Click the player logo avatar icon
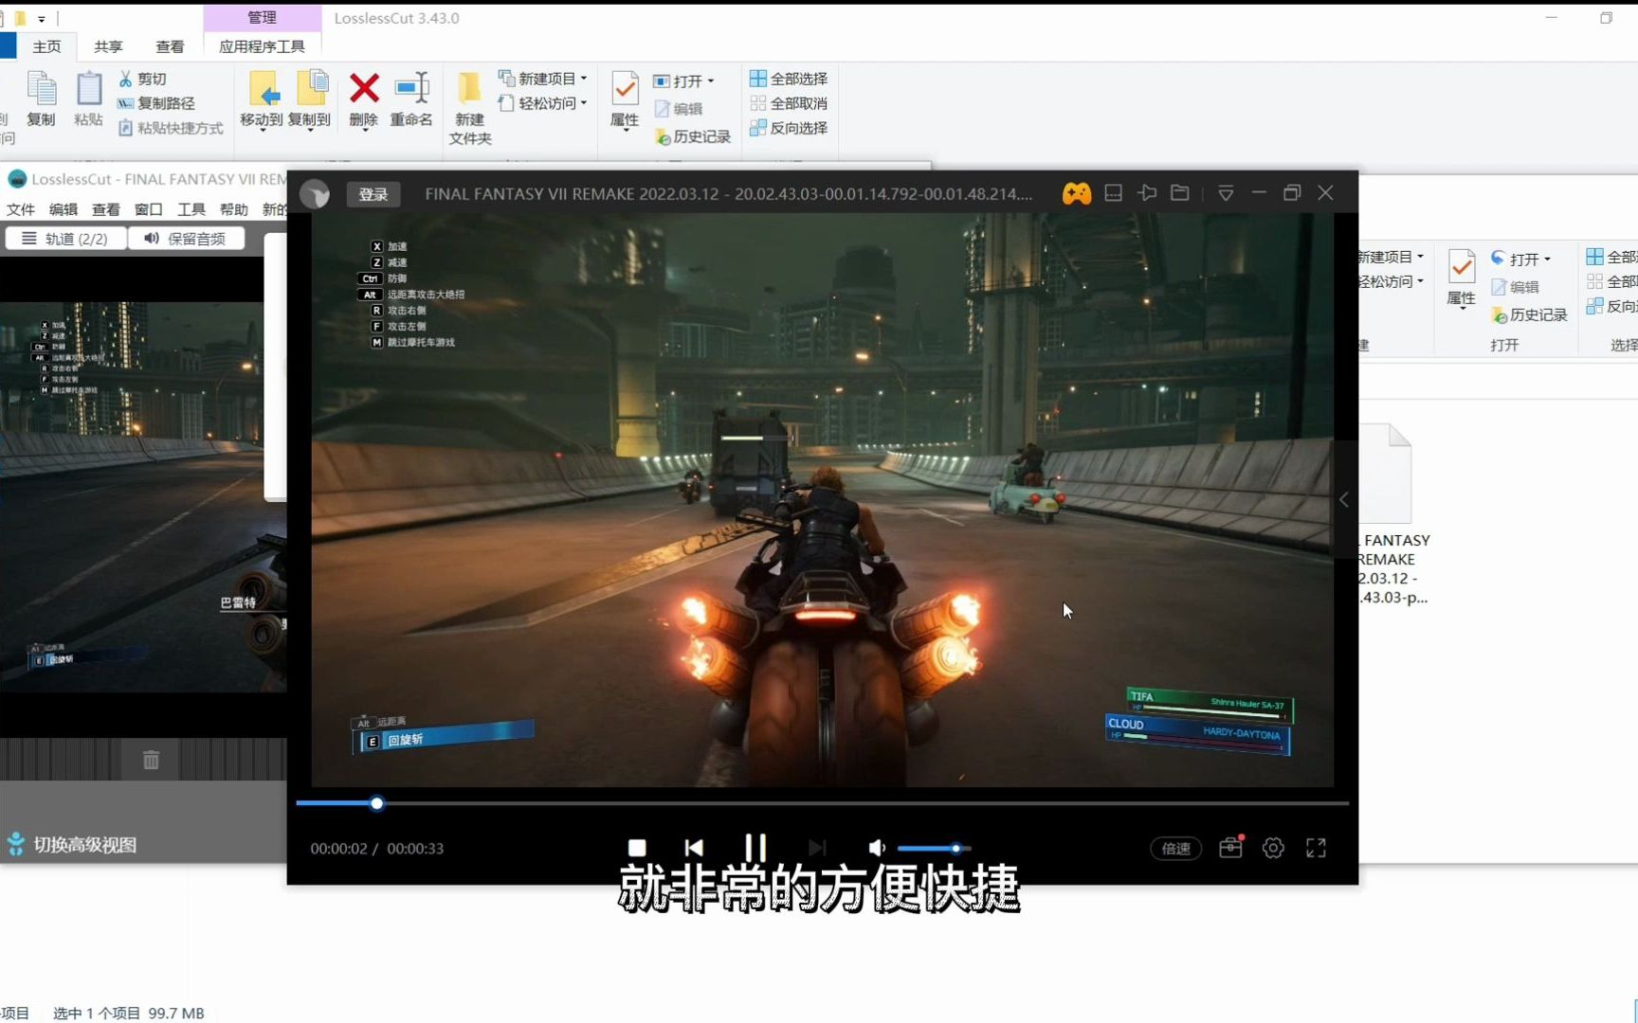The width and height of the screenshot is (1638, 1023). click(x=315, y=194)
